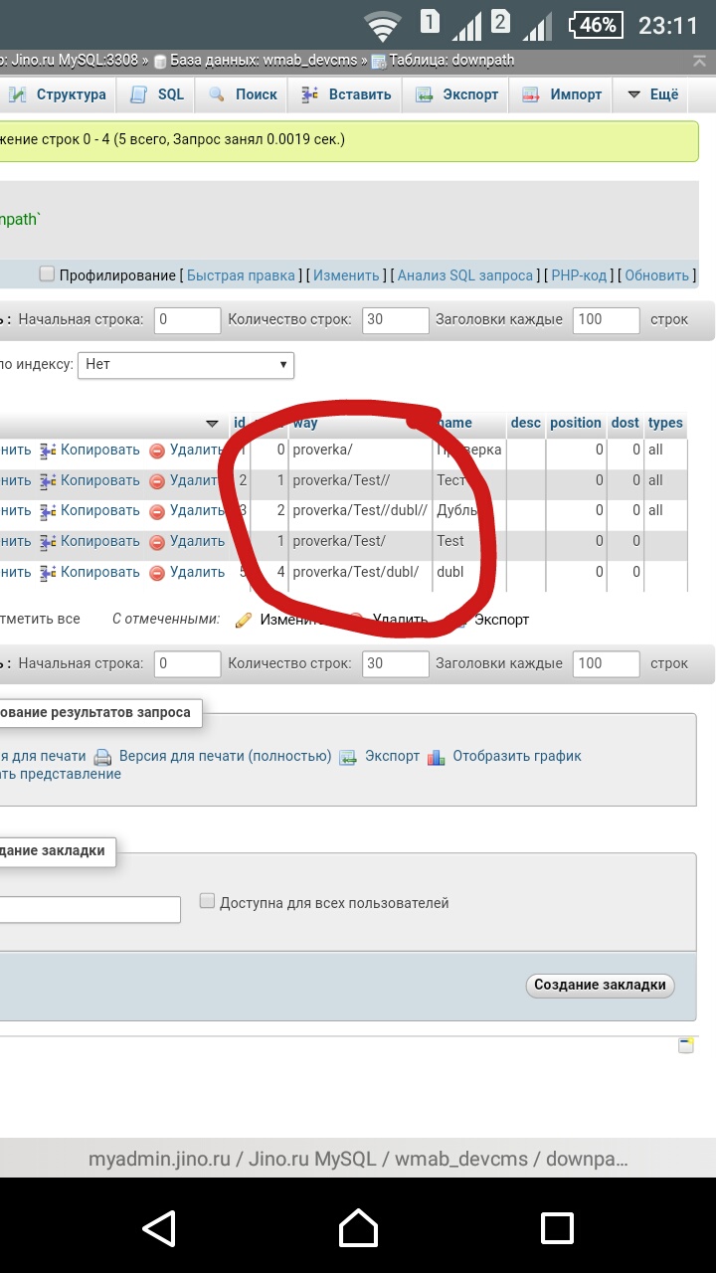716x1273 pixels.
Task: Focus lower Начальная строка input field
Action: tap(187, 663)
